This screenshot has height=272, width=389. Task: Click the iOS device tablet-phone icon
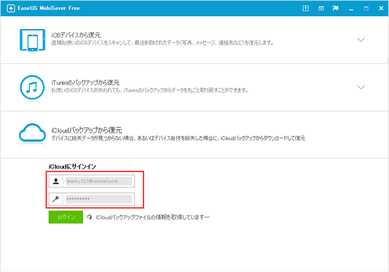click(32, 40)
